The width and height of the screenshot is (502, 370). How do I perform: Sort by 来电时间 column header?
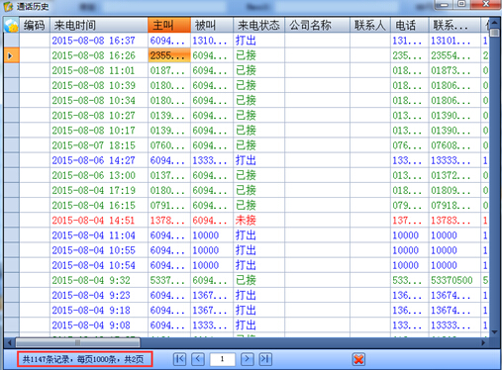pyautogui.click(x=99, y=26)
